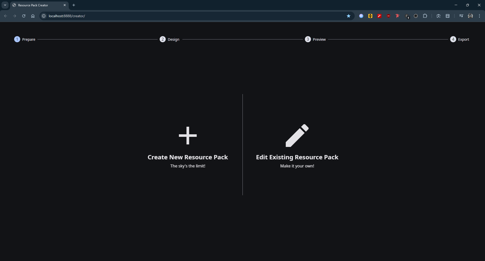The width and height of the screenshot is (485, 261).
Task: Open the browser home page
Action: (33, 16)
